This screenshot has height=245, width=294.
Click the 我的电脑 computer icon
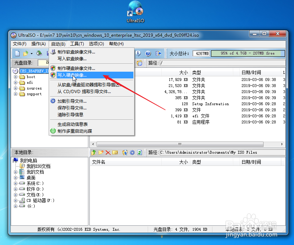[16, 160]
